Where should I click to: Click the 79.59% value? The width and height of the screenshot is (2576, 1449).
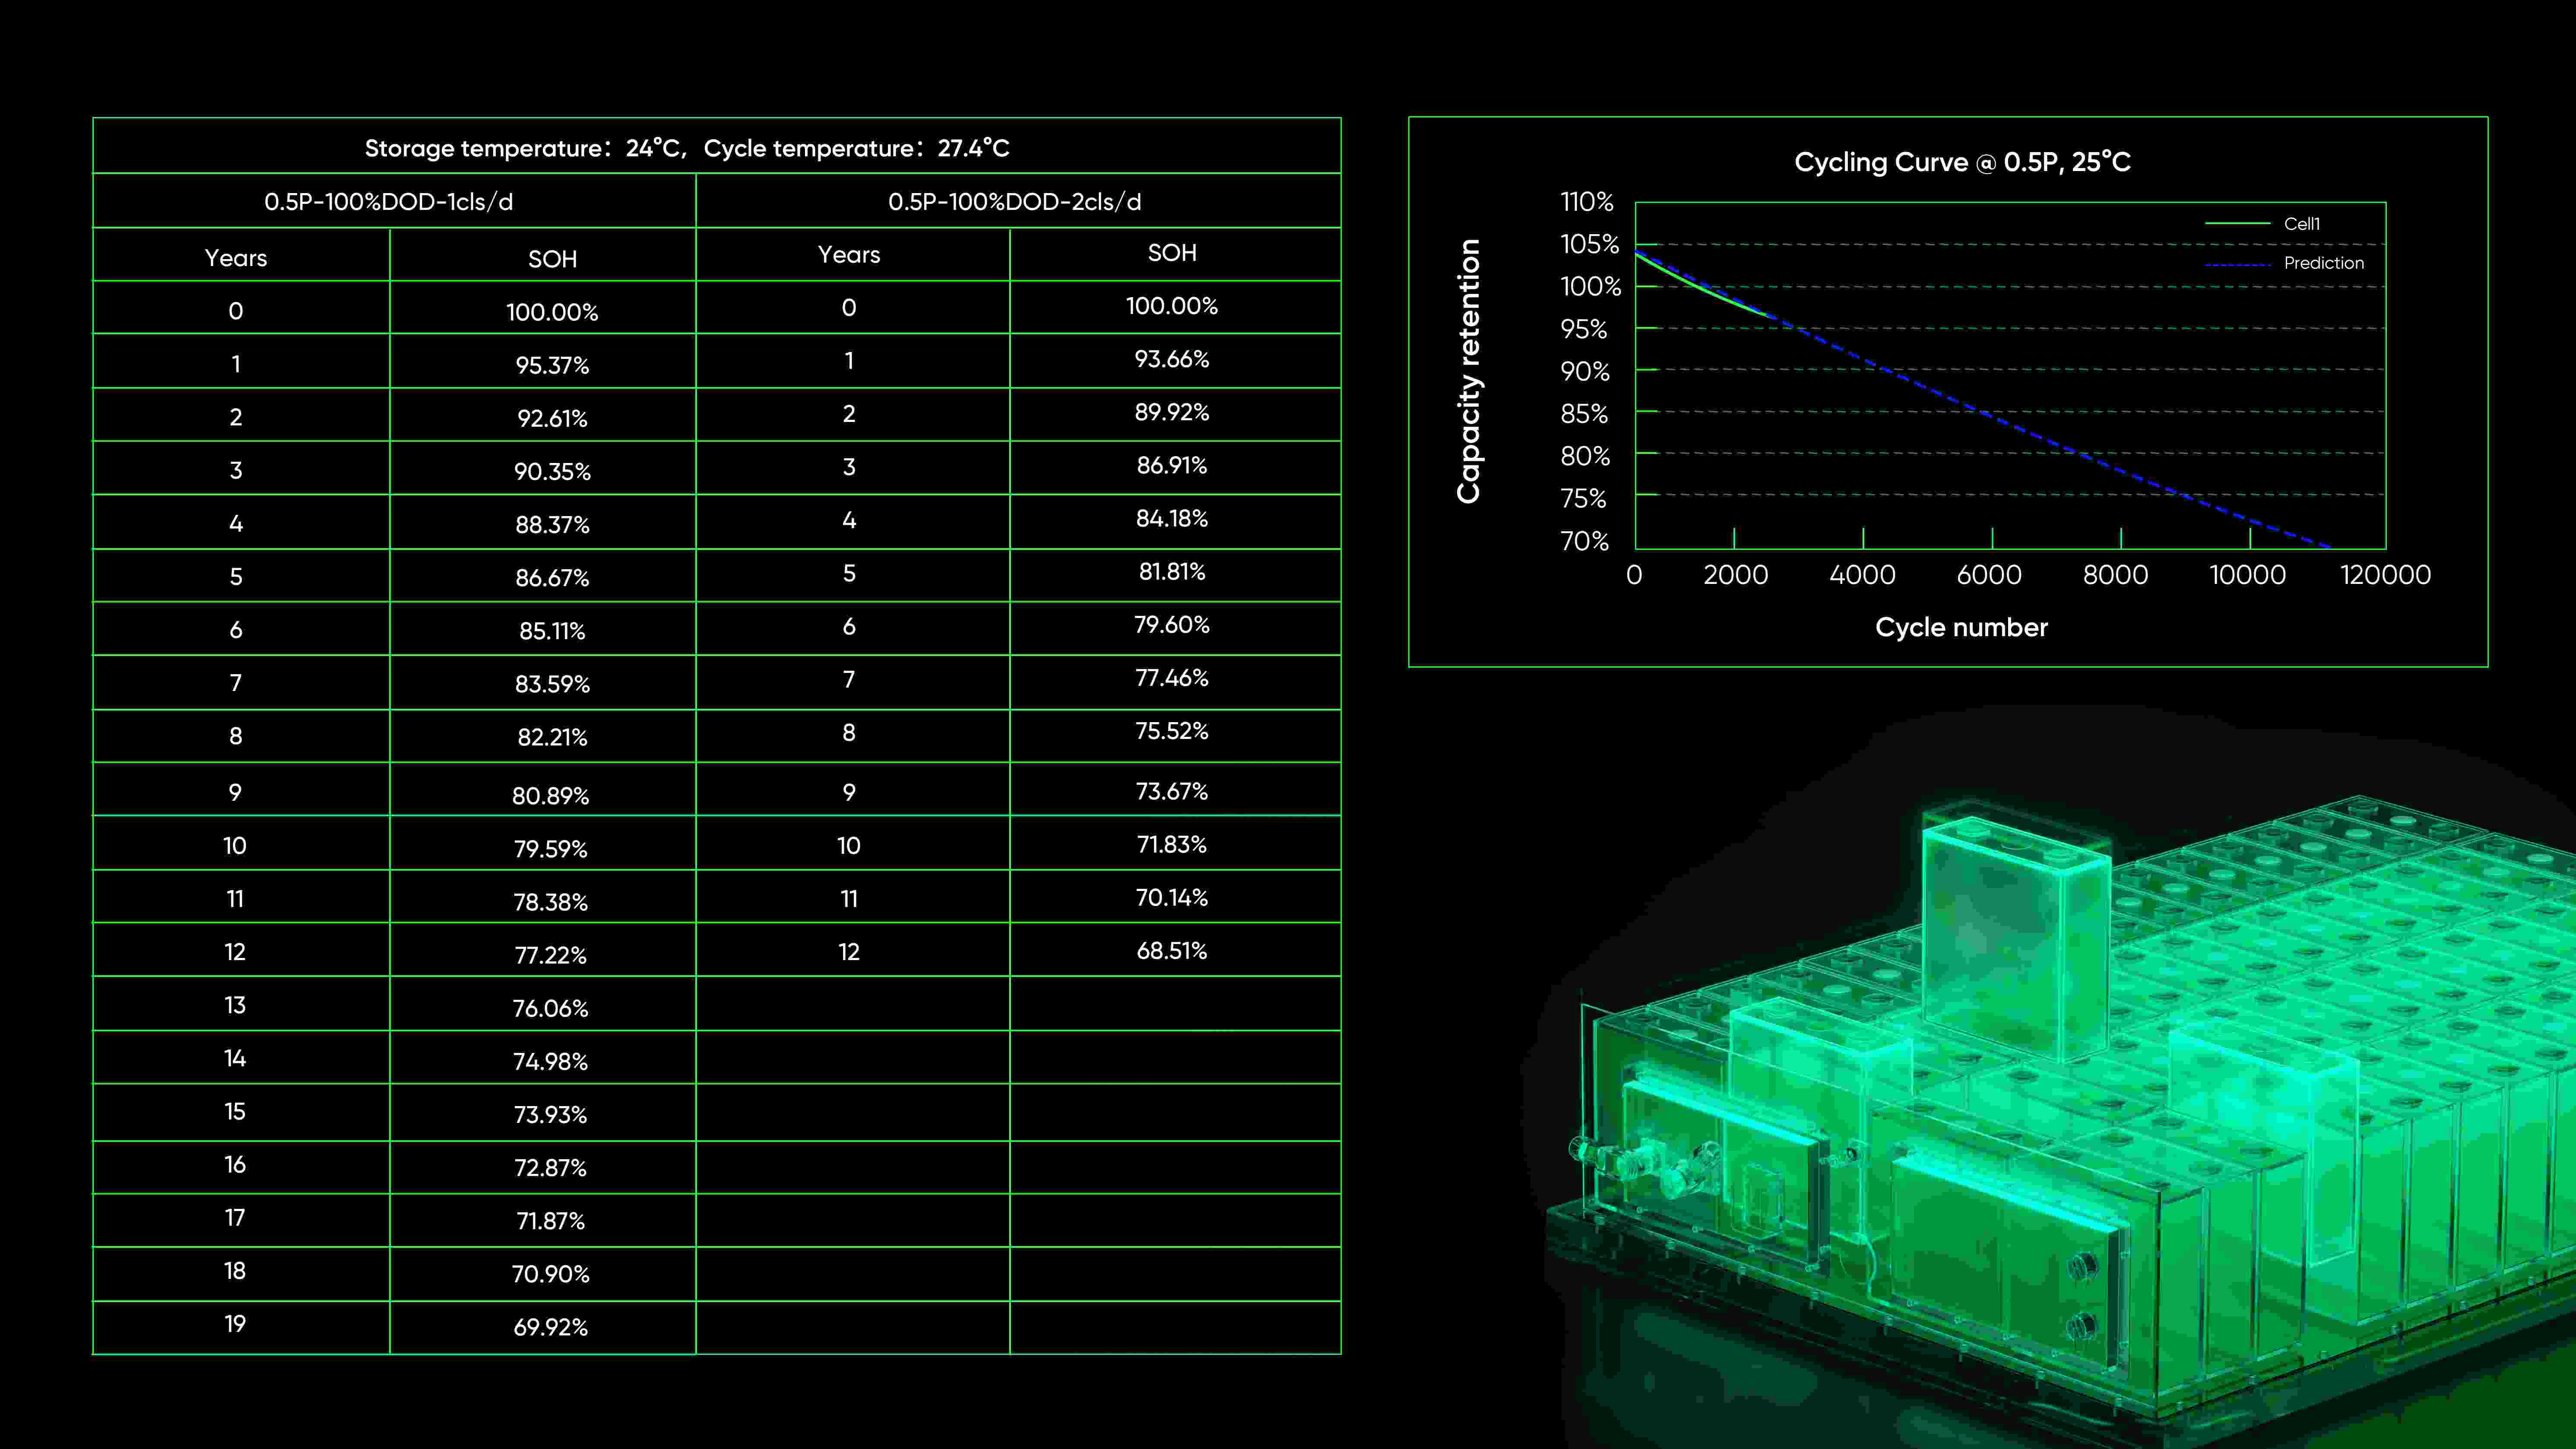(x=551, y=849)
